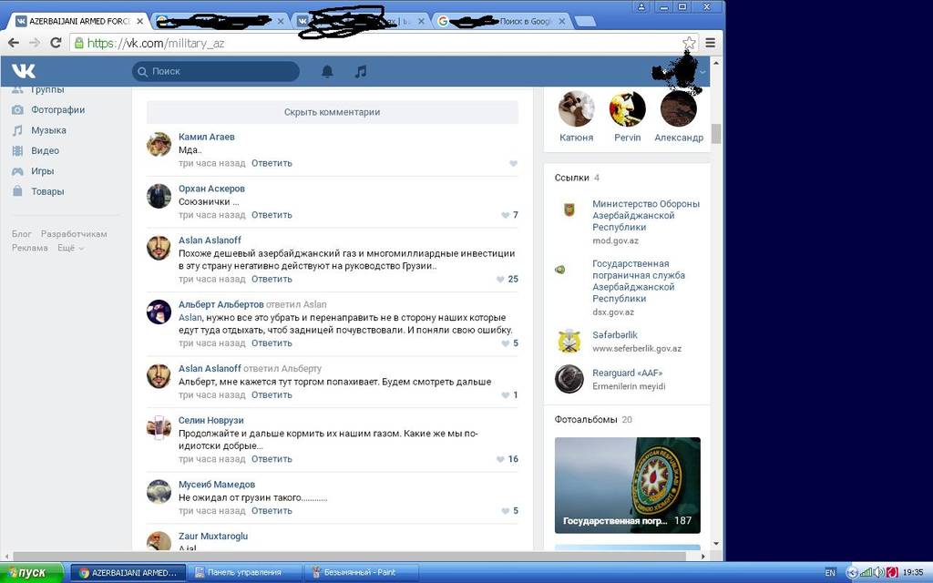Viewport: 933px width, 583px height.
Task: Click the tray volume speaker icon
Action: (x=879, y=572)
